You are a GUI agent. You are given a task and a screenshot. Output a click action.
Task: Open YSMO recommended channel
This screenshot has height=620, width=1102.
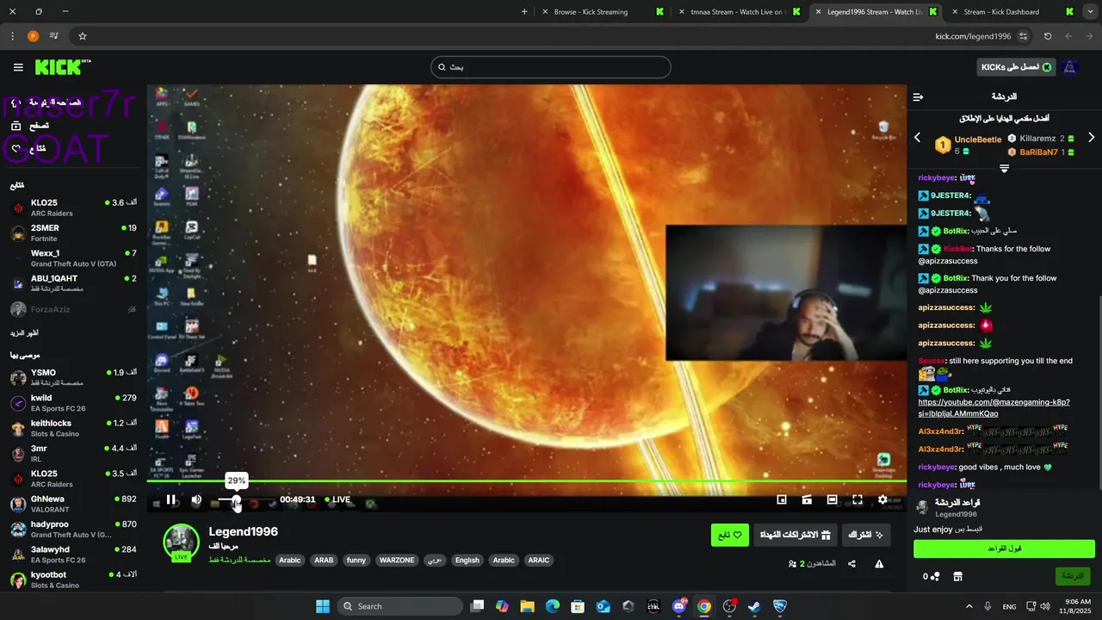click(x=73, y=377)
